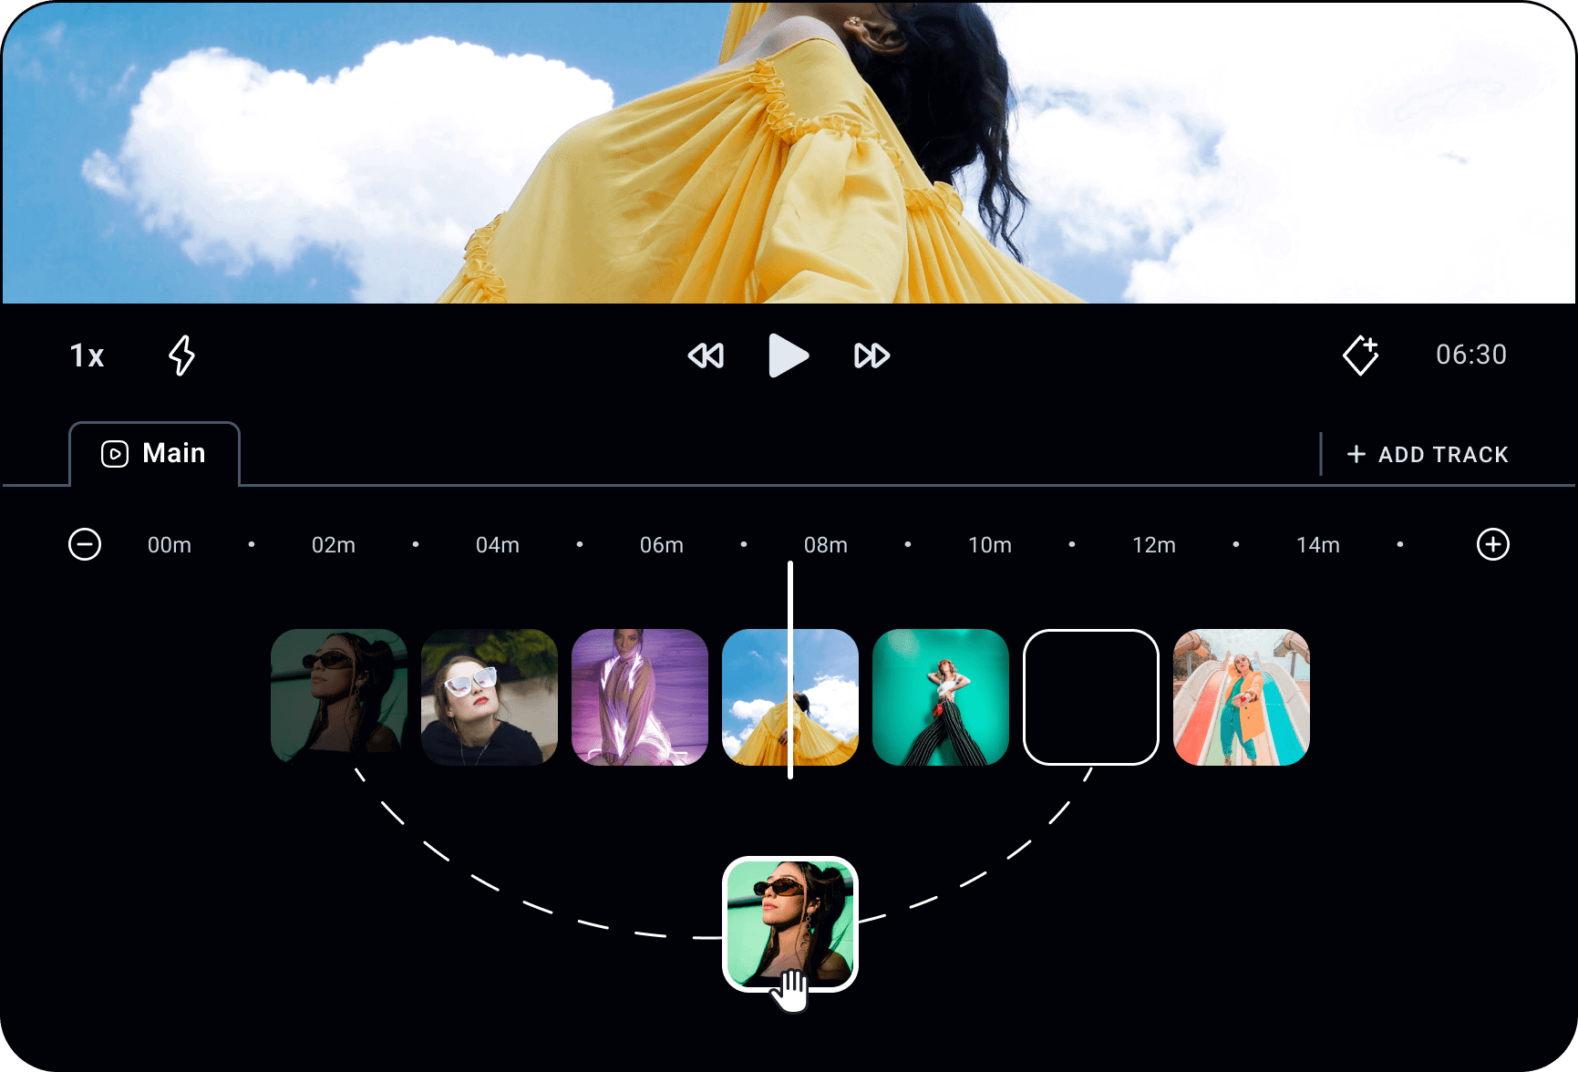Viewport: 1578px width, 1072px height.
Task: Select the 08m timeline ruler mark
Action: pyautogui.click(x=826, y=544)
